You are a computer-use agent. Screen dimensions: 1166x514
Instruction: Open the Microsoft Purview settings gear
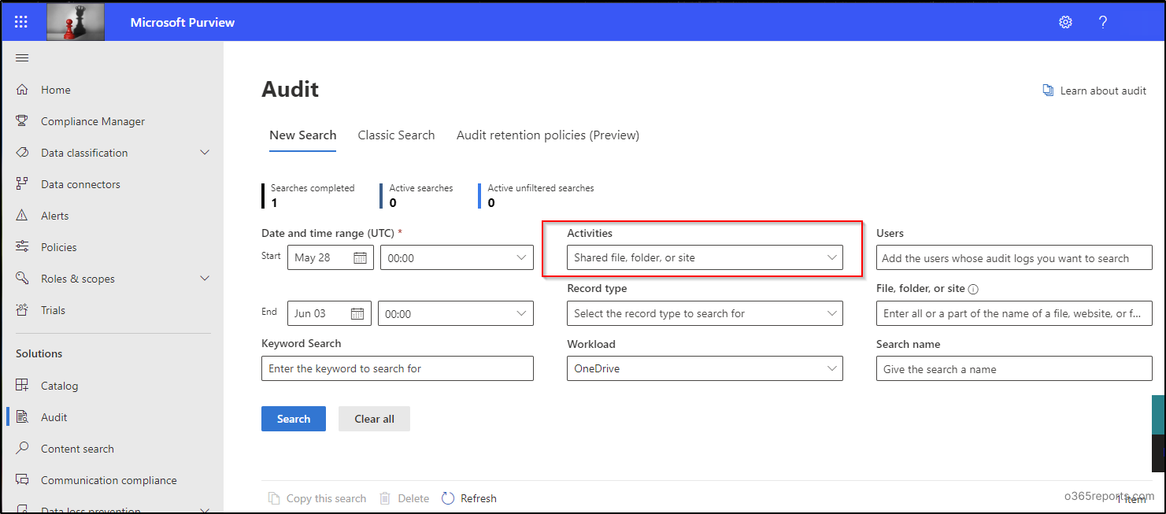tap(1065, 22)
